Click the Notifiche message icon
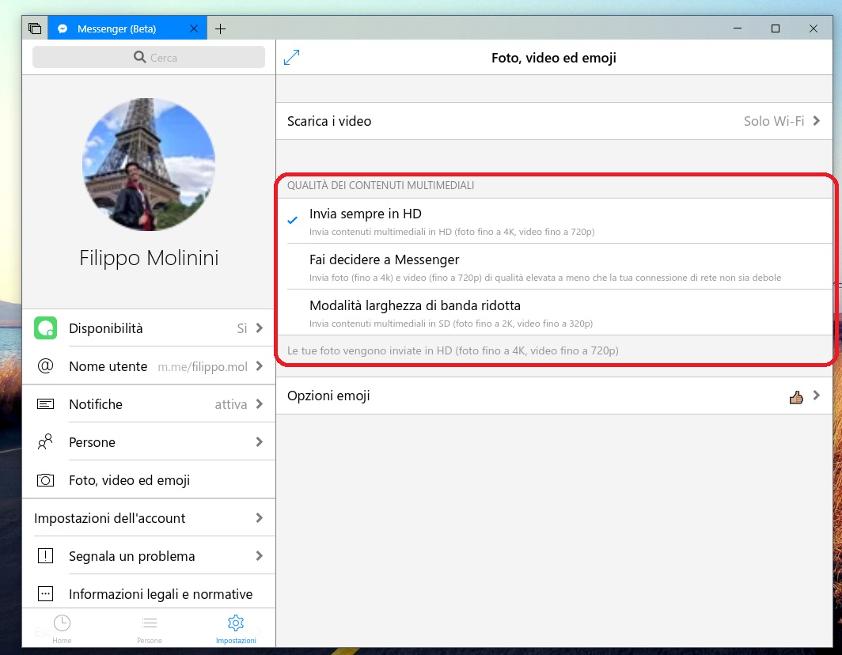This screenshot has height=655, width=842. pyautogui.click(x=46, y=404)
